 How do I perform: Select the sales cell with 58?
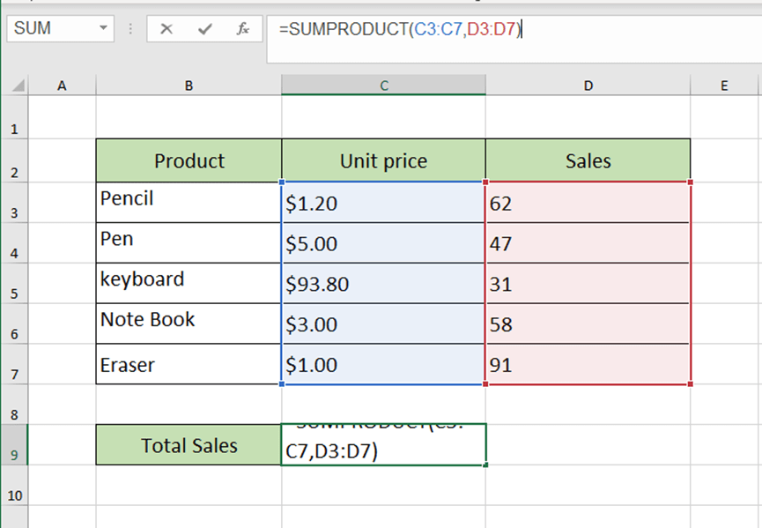tap(588, 323)
